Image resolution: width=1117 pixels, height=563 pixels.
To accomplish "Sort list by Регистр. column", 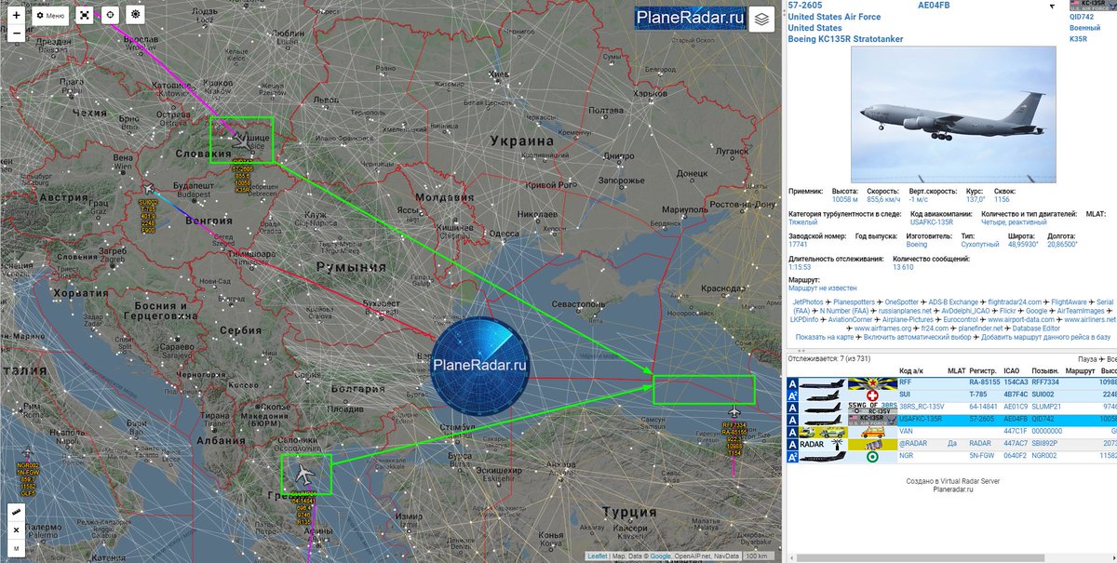I will [983, 371].
